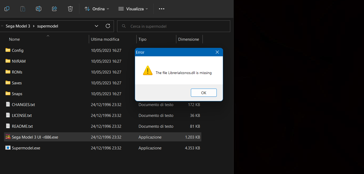This screenshot has width=364, height=174.
Task: Select the LICENSE.txt file name
Action: 22,115
